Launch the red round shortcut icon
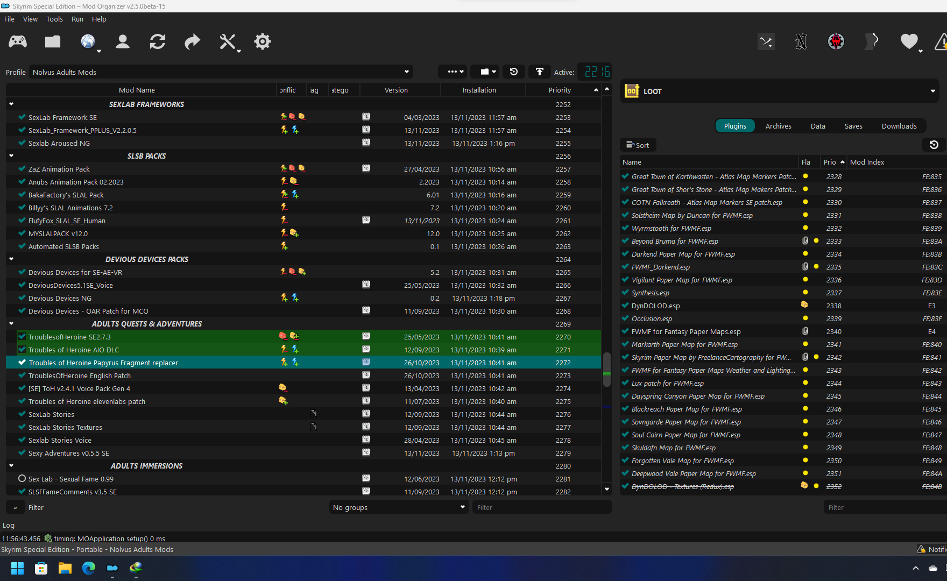Viewport: 947px width, 581px height. 836,41
